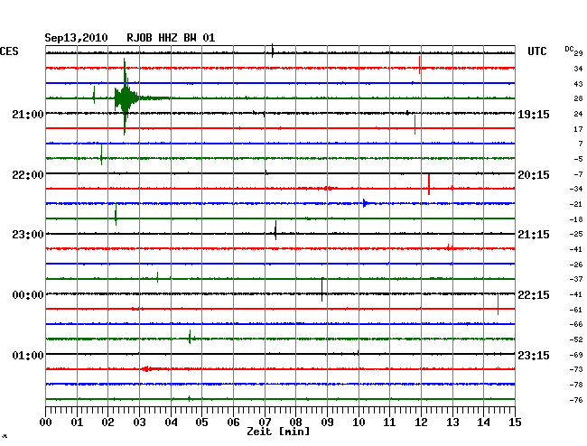587x446 pixels.
Task: Click the "Zeit [min]" axis title
Action: 278,432
